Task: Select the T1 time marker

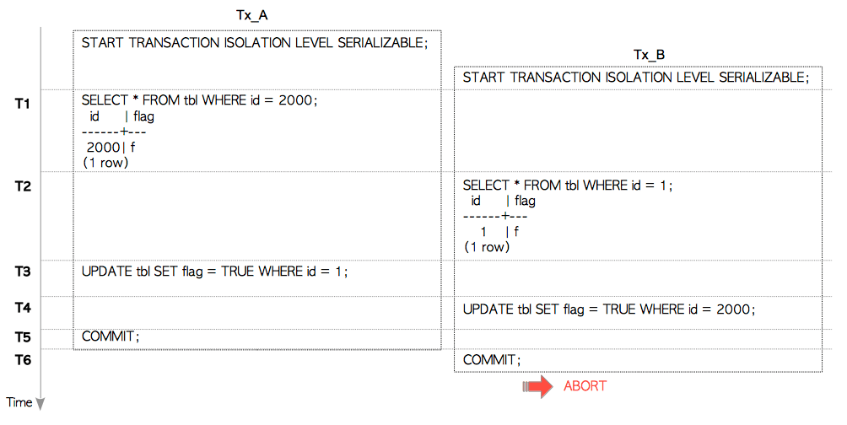Action: tap(23, 104)
